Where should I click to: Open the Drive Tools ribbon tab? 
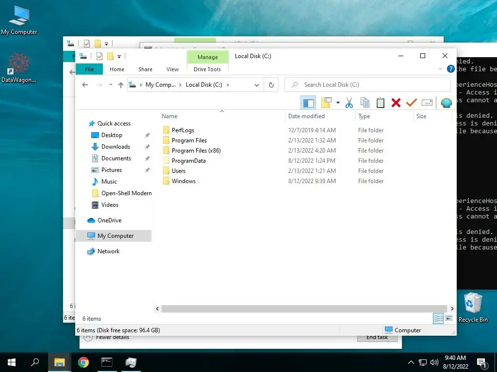point(207,69)
